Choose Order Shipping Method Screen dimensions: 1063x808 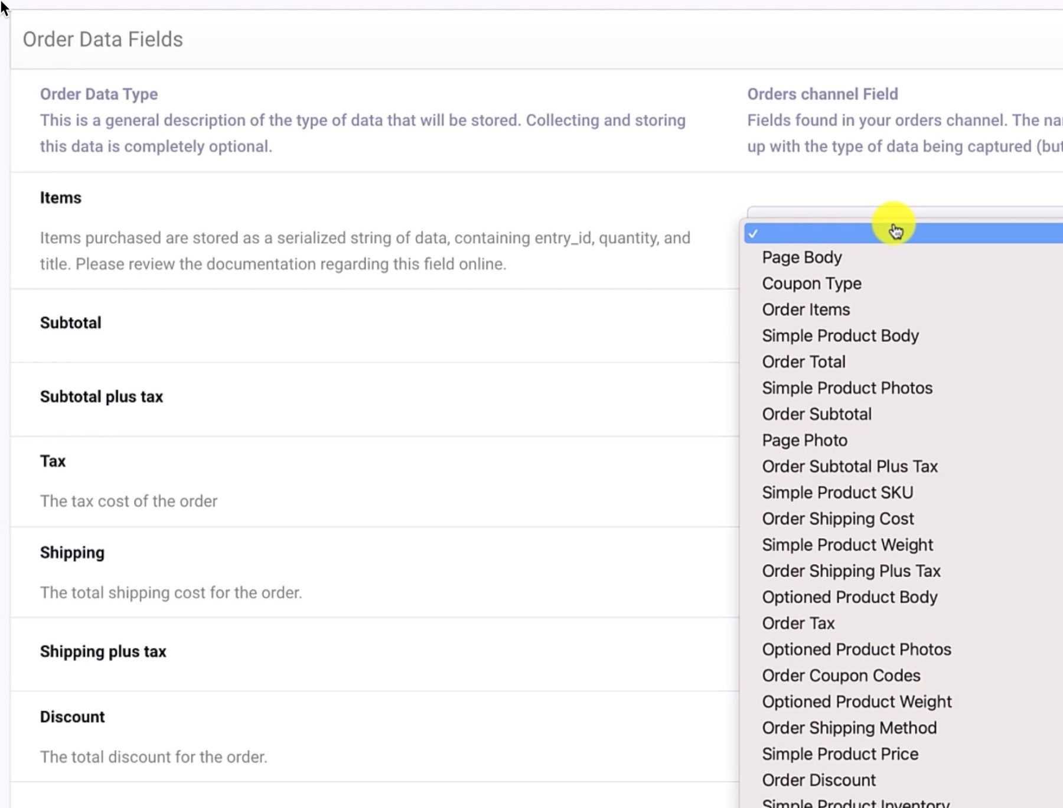(x=849, y=728)
